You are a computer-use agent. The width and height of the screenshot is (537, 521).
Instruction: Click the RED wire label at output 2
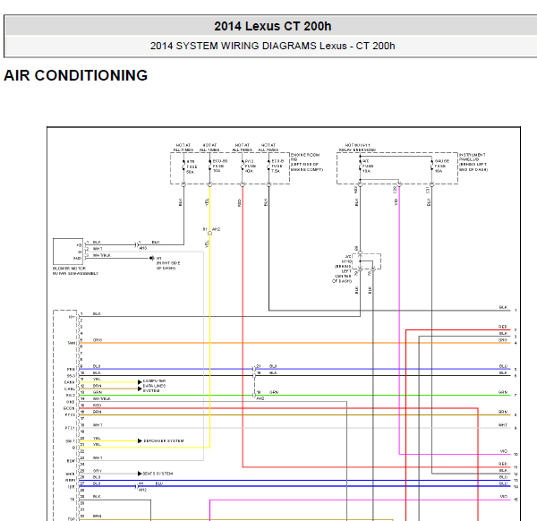pos(503,327)
